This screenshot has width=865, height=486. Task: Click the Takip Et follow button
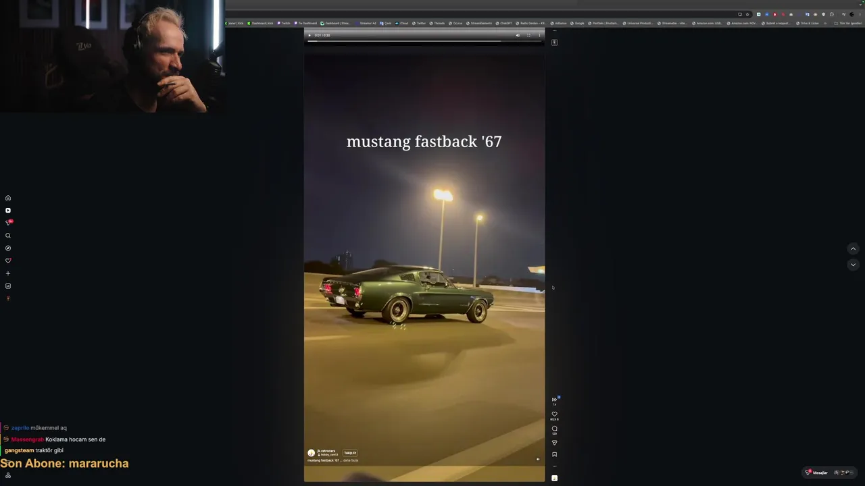(x=349, y=453)
